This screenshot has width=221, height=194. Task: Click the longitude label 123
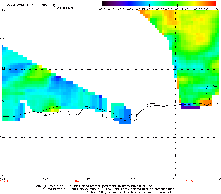pyautogui.click(x=46, y=179)
